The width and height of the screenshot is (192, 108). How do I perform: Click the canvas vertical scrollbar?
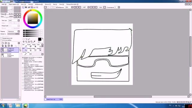190,51
